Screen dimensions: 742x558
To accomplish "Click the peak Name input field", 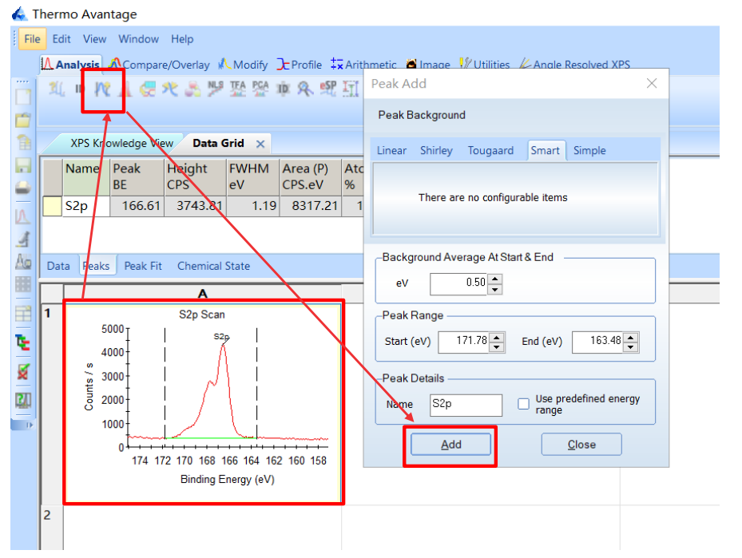I will 466,404.
